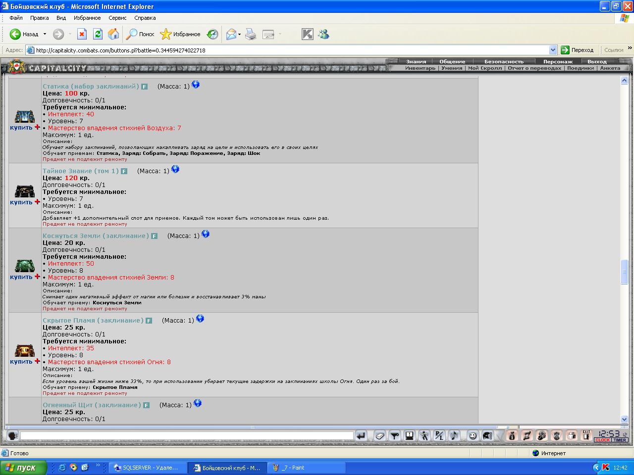The width and height of the screenshot is (634, 475).
Task: Open Скрытое Пламя (заклинание) item title
Action: tap(93, 320)
